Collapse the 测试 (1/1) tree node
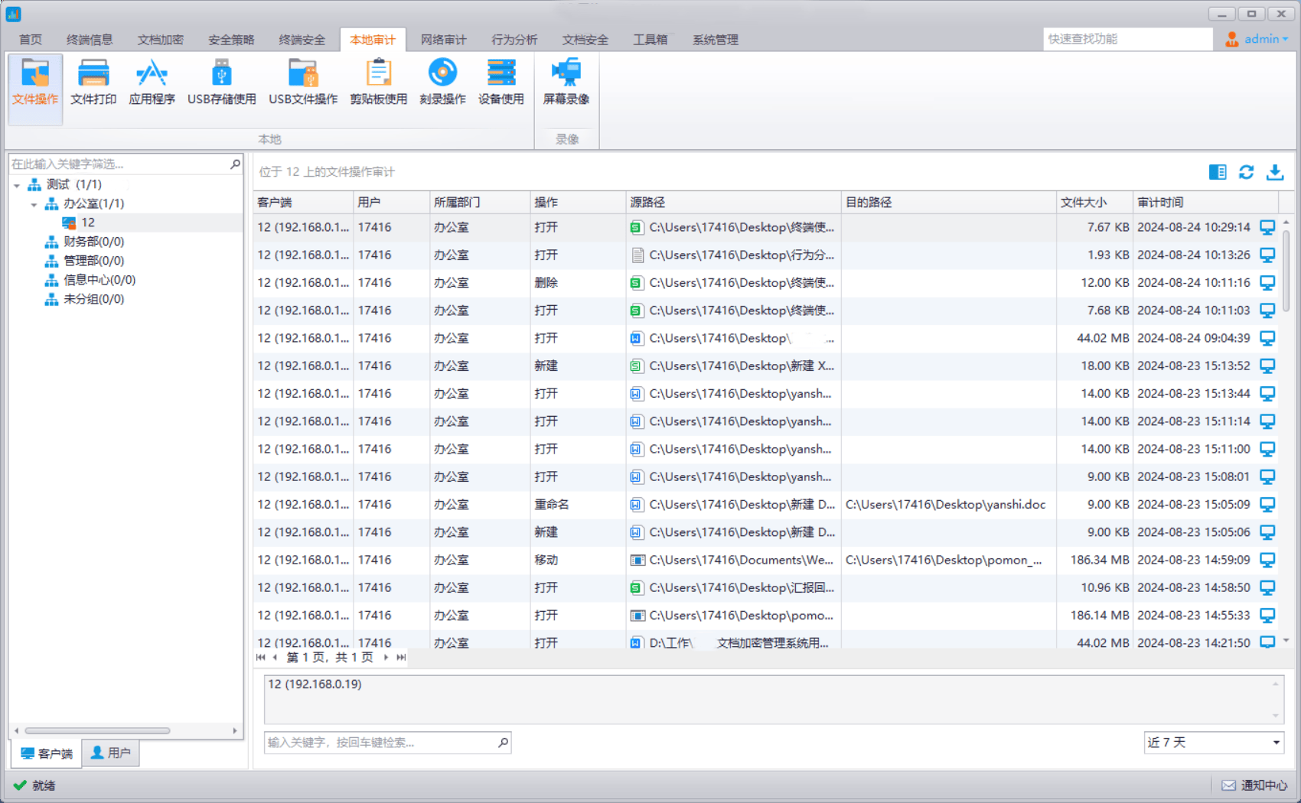 [17, 185]
